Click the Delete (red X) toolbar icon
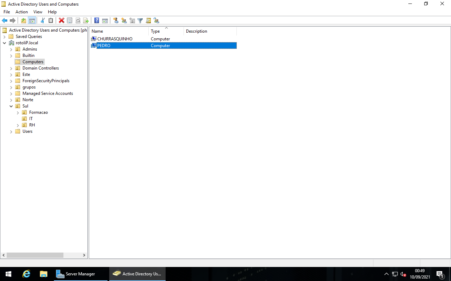The width and height of the screenshot is (451, 281). click(x=61, y=20)
